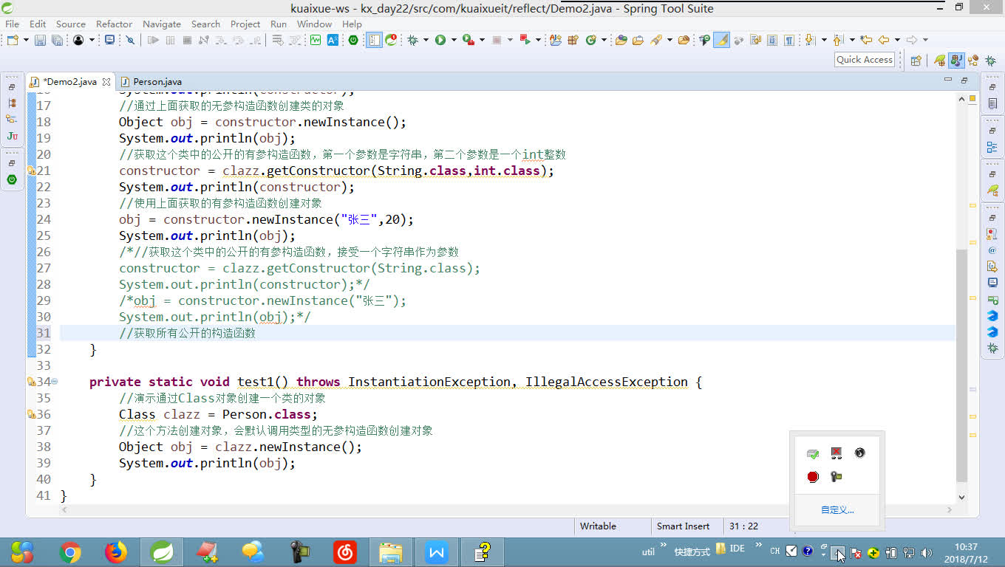This screenshot has width=1005, height=567.
Task: Click the Back navigation arrow
Action: (x=883, y=40)
